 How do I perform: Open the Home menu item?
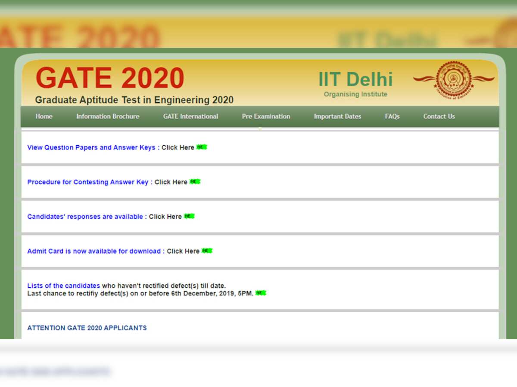pyautogui.click(x=44, y=116)
